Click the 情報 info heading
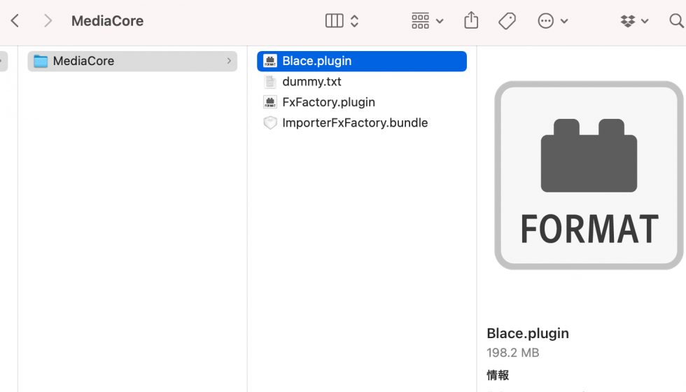The height and width of the screenshot is (392, 686). (498, 375)
